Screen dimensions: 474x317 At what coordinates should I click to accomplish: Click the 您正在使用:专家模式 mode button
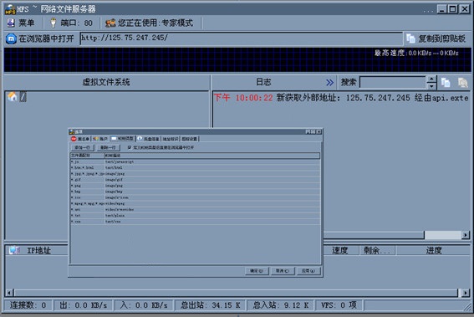(x=149, y=23)
